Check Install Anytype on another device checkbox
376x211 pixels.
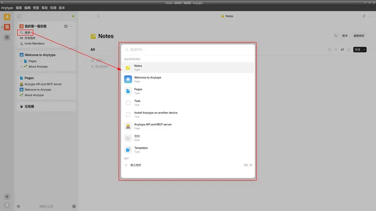point(128,115)
